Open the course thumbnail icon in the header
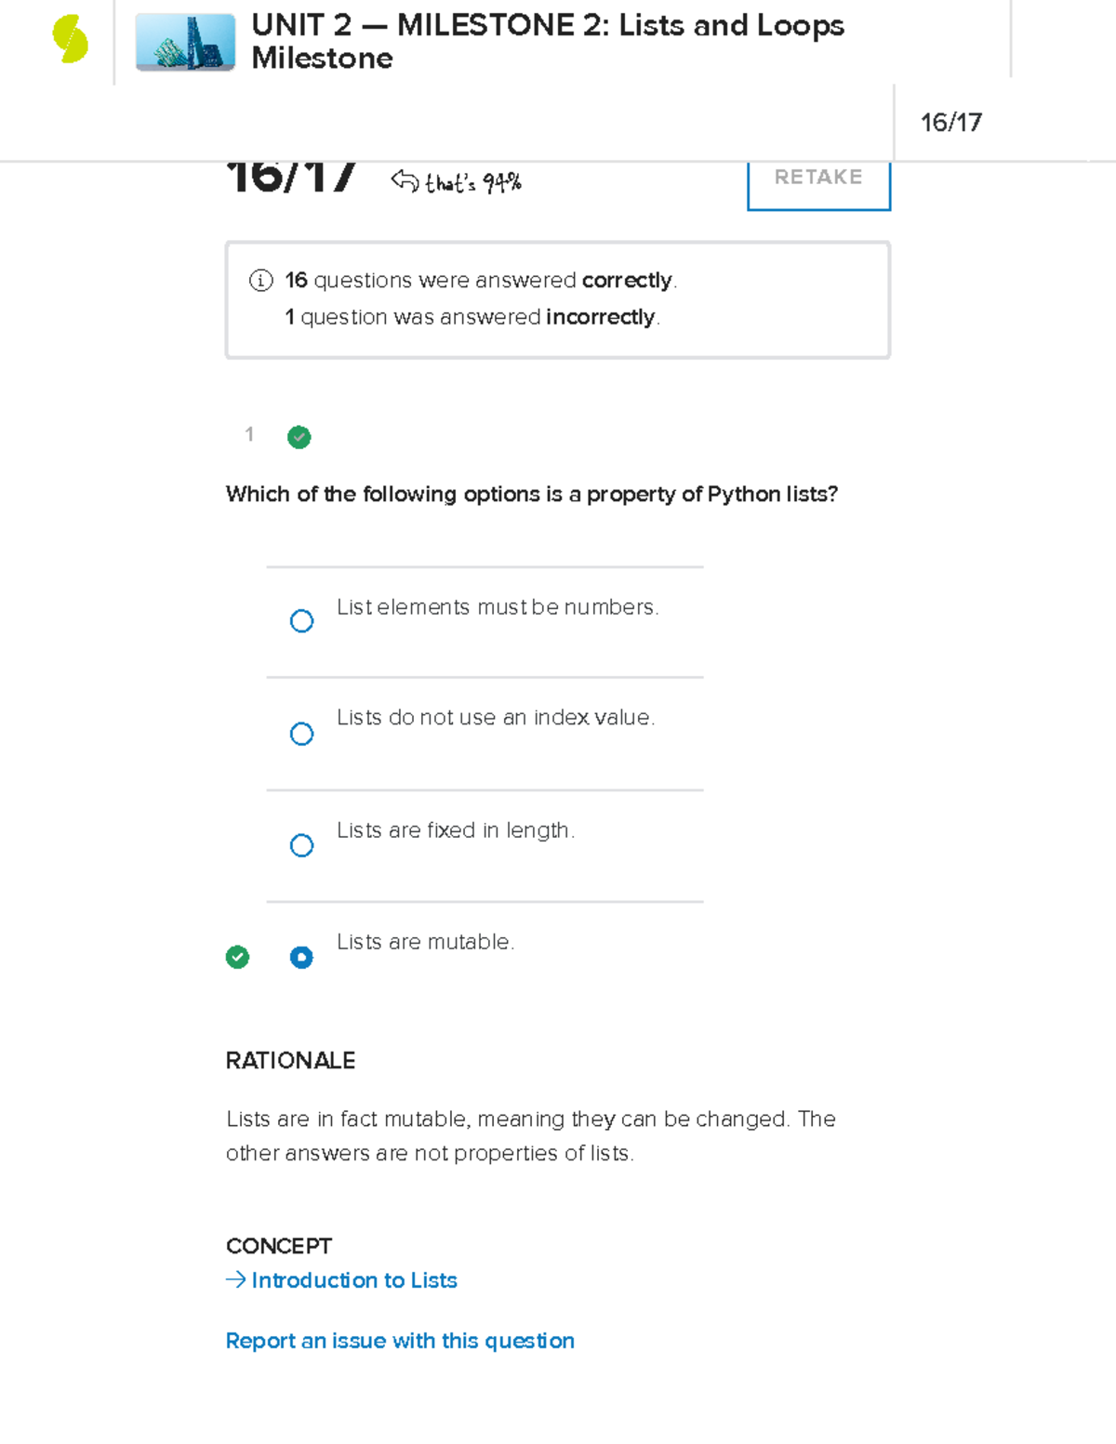This screenshot has width=1116, height=1444. tap(183, 41)
